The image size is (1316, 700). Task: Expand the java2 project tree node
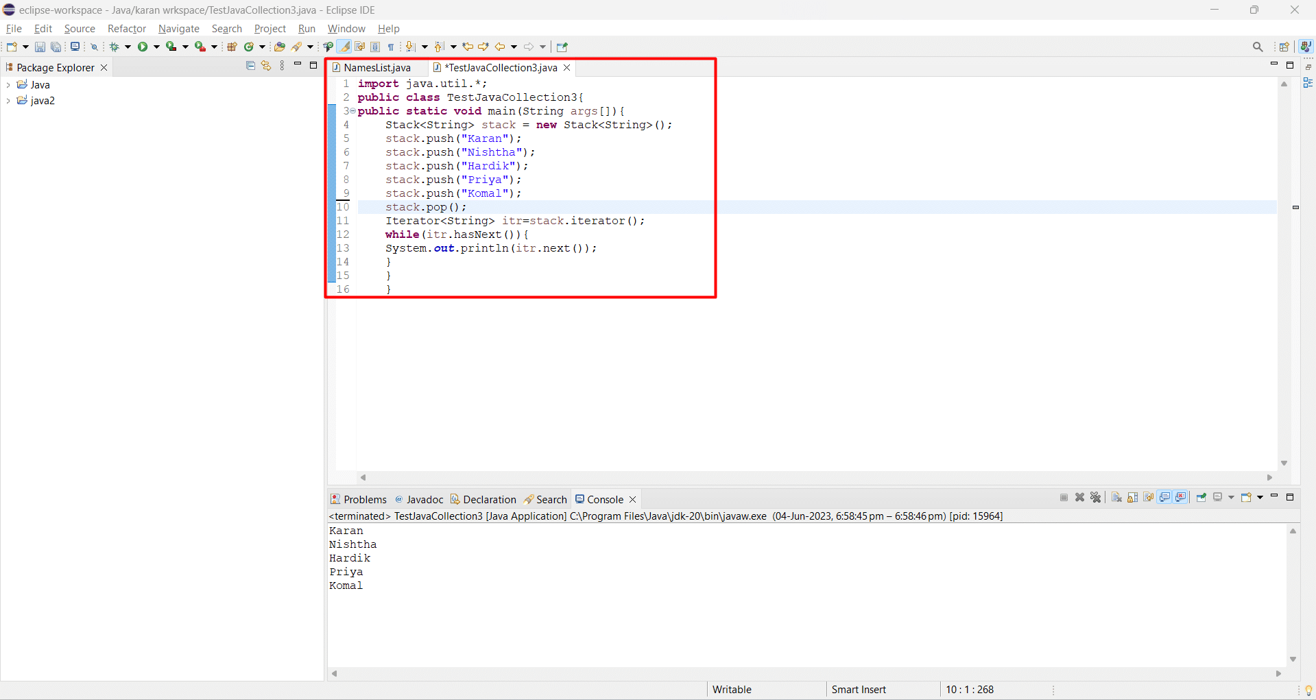click(x=8, y=101)
